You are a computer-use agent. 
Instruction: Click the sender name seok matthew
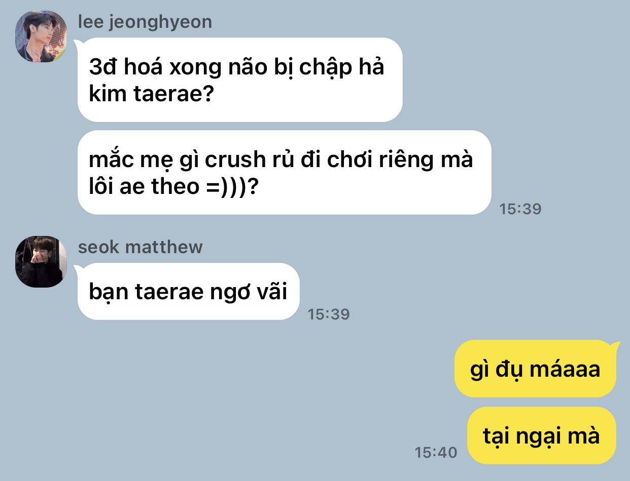coord(141,247)
